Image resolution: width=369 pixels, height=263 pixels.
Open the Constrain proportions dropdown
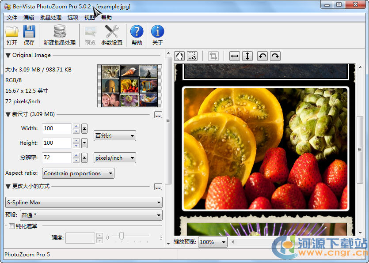78,173
